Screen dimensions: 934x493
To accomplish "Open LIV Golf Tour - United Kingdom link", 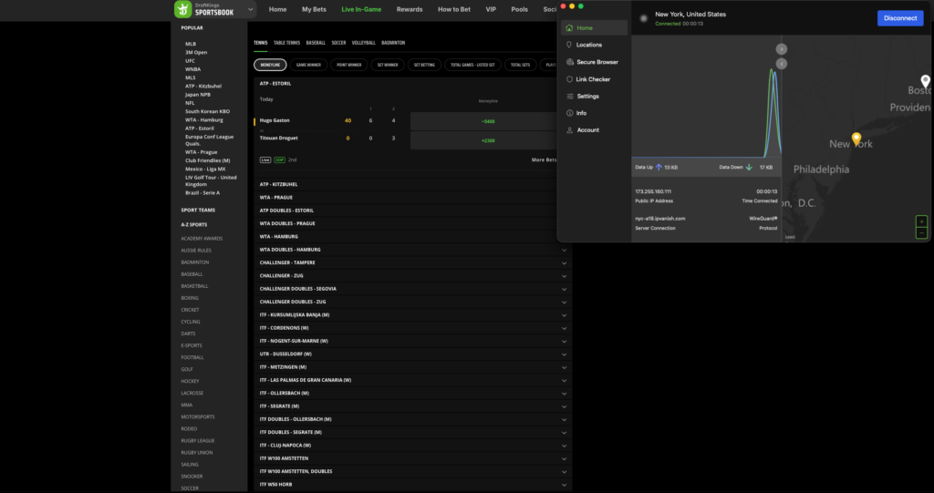I will 211,181.
